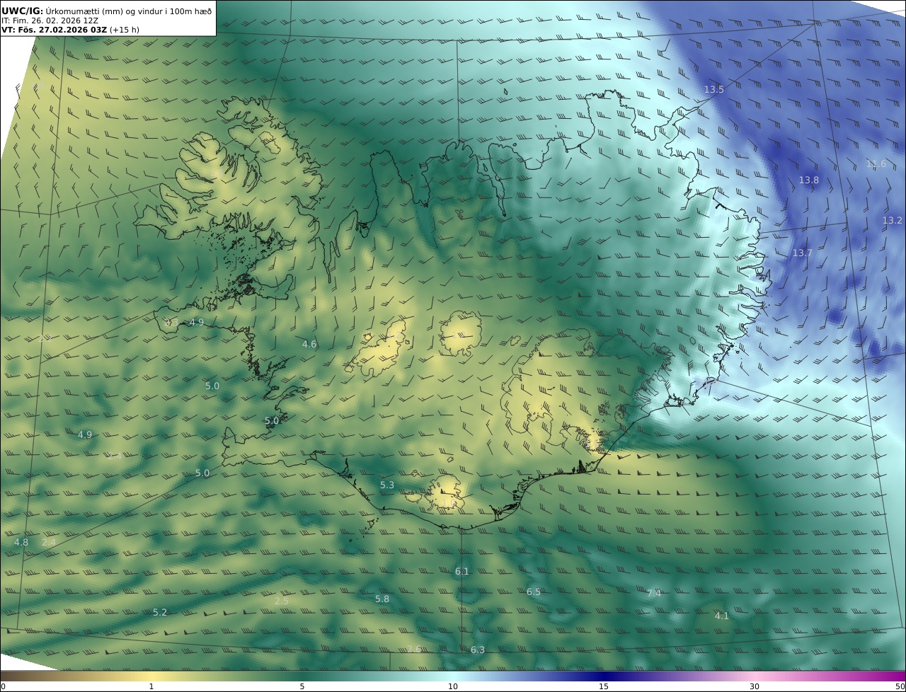Click the colorbar tick label 50
This screenshot has height=692, width=906.
[900, 686]
